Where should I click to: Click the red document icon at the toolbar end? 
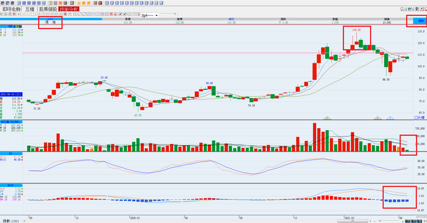[x=138, y=14]
